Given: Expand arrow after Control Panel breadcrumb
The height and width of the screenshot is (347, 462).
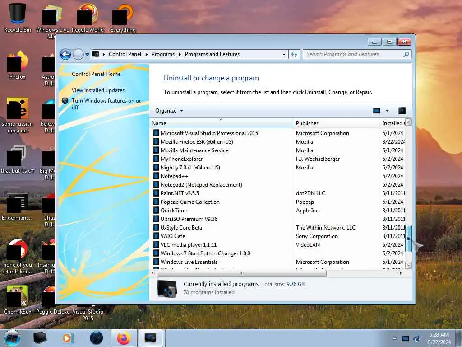Looking at the screenshot, I should (147, 55).
